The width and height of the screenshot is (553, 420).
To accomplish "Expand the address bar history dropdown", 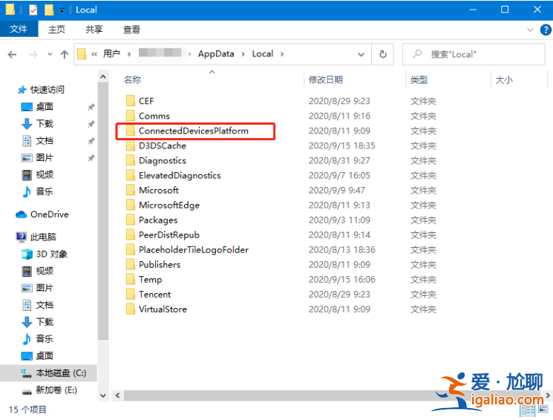I will [x=361, y=54].
